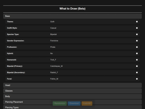Click the Bipedal (Primary): label
This screenshot has width=145, height=109.
[x=15, y=66]
